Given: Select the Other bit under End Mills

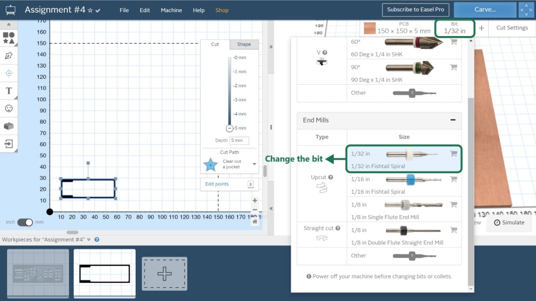Looking at the screenshot, I should [404, 256].
